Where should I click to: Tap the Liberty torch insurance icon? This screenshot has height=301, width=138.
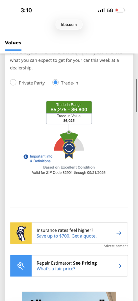point(21,233)
